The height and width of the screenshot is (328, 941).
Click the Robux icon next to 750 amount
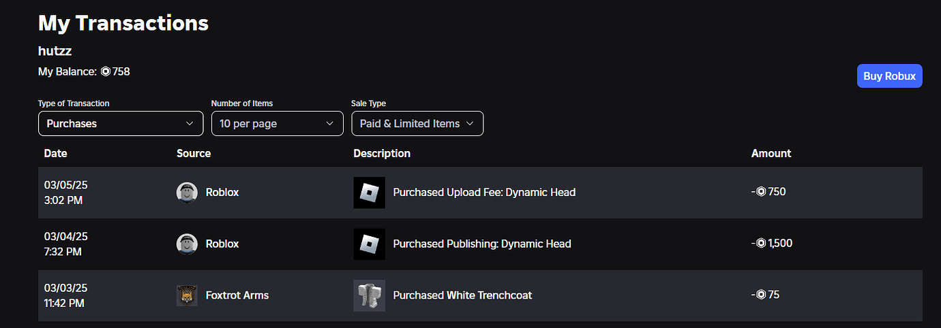(x=761, y=192)
